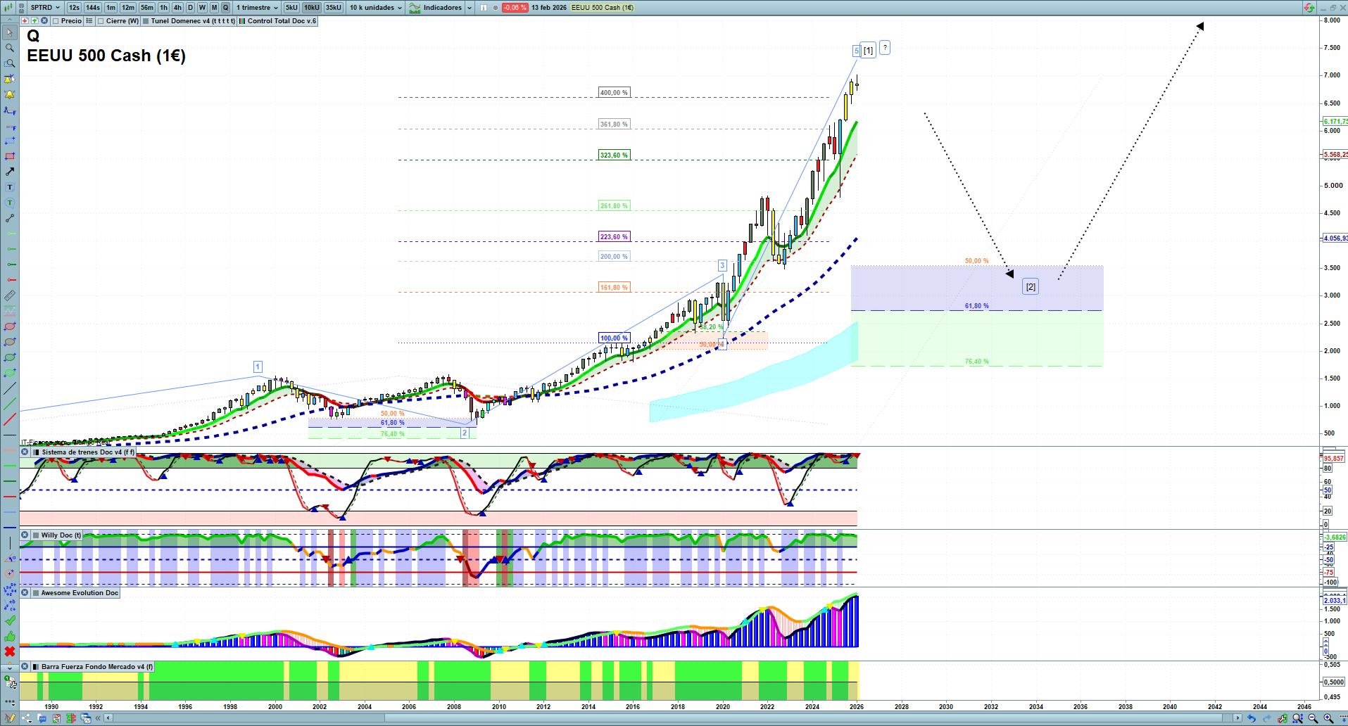This screenshot has height=726, width=1348.
Task: Open the 10 k unidades dropdown
Action: coord(376,8)
